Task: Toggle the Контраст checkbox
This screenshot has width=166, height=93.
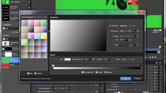Action: (x=119, y=84)
